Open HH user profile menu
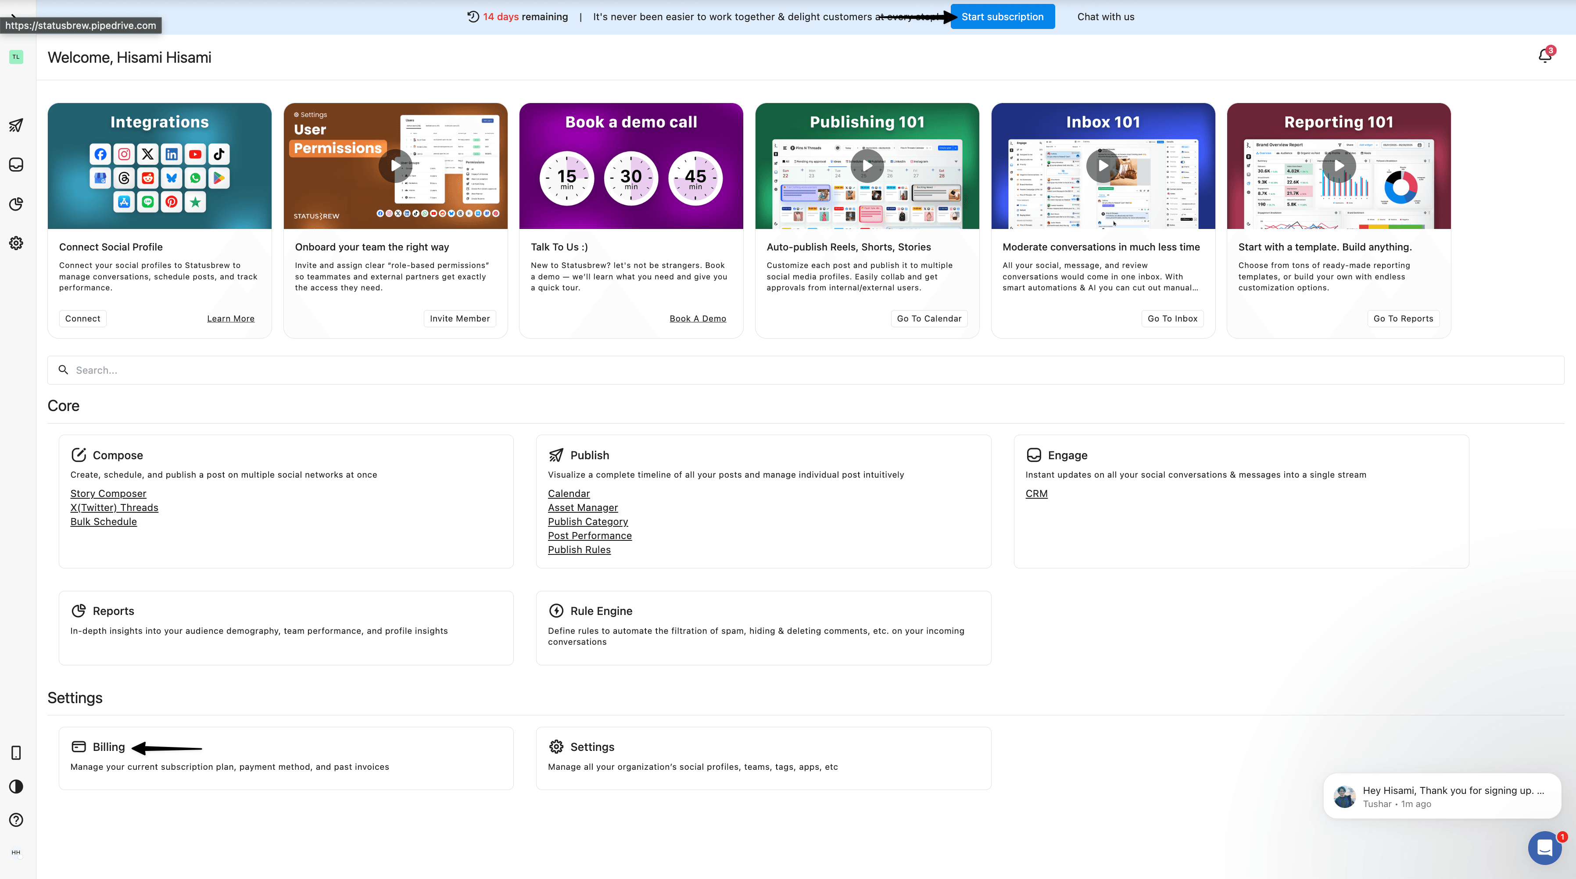Viewport: 1576px width, 879px height. point(16,852)
